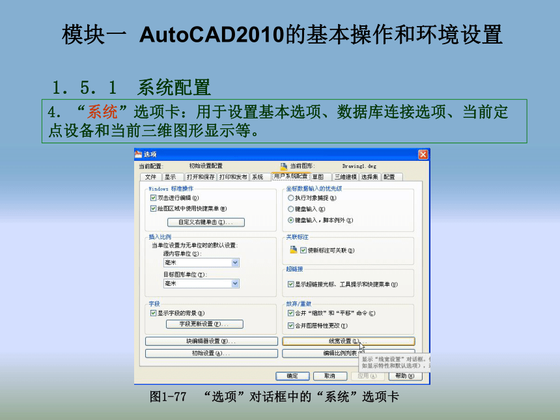The height and width of the screenshot is (420, 560).
Task: Uncheck 合并图层特性更改 option
Action: click(x=290, y=326)
